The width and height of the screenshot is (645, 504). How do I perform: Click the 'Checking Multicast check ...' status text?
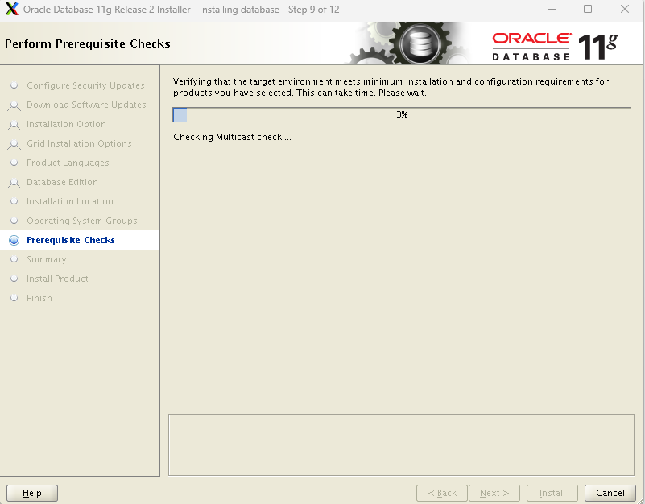[x=232, y=137]
